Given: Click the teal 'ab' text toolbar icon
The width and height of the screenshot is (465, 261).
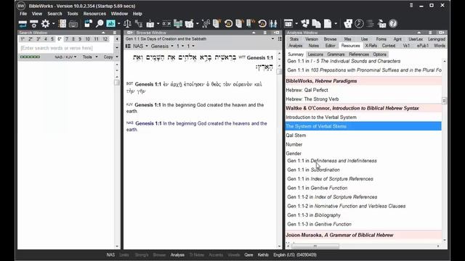Looking at the screenshot, I should 110,23.
